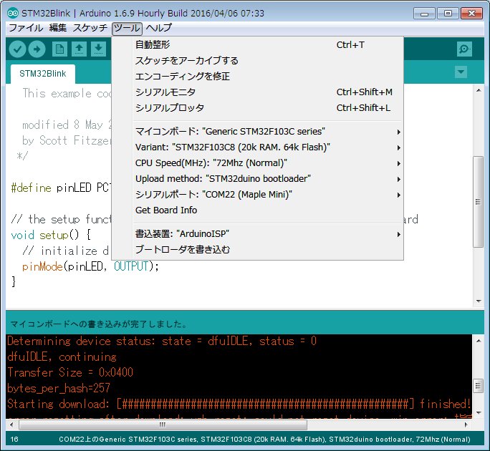Click the Save sketch down-arrow icon
Screen dimensions: 490x451
coord(98,49)
